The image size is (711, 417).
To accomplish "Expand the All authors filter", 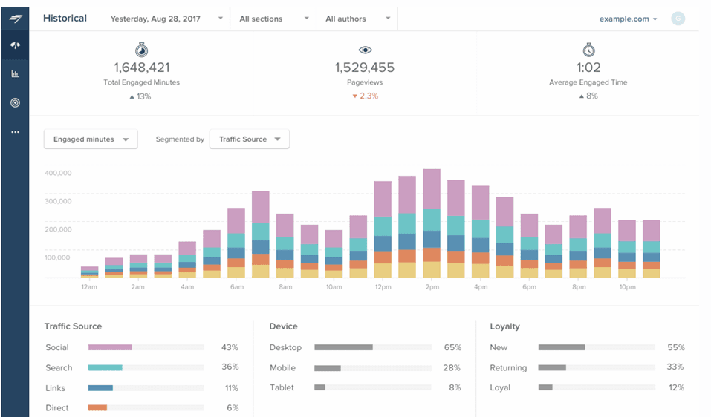I will [x=357, y=19].
